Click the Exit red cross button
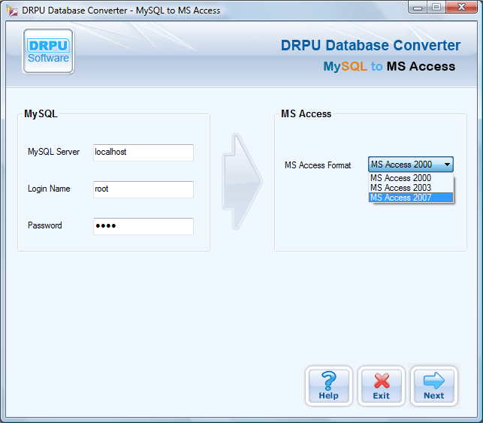Image resolution: width=483 pixels, height=423 pixels. click(x=382, y=386)
